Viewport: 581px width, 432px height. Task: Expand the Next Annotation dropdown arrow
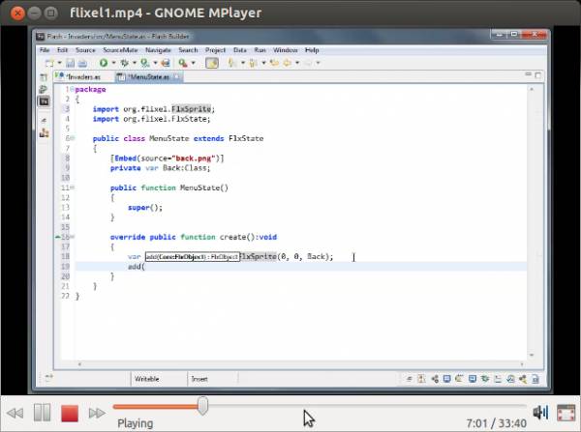click(243, 63)
